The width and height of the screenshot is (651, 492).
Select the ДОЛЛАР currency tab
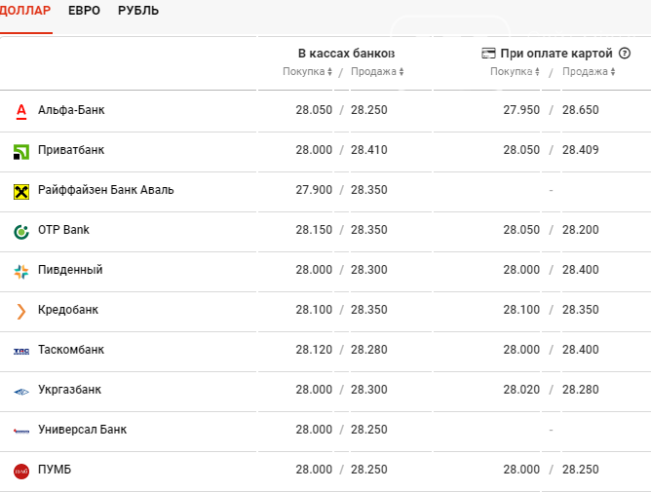[x=25, y=11]
